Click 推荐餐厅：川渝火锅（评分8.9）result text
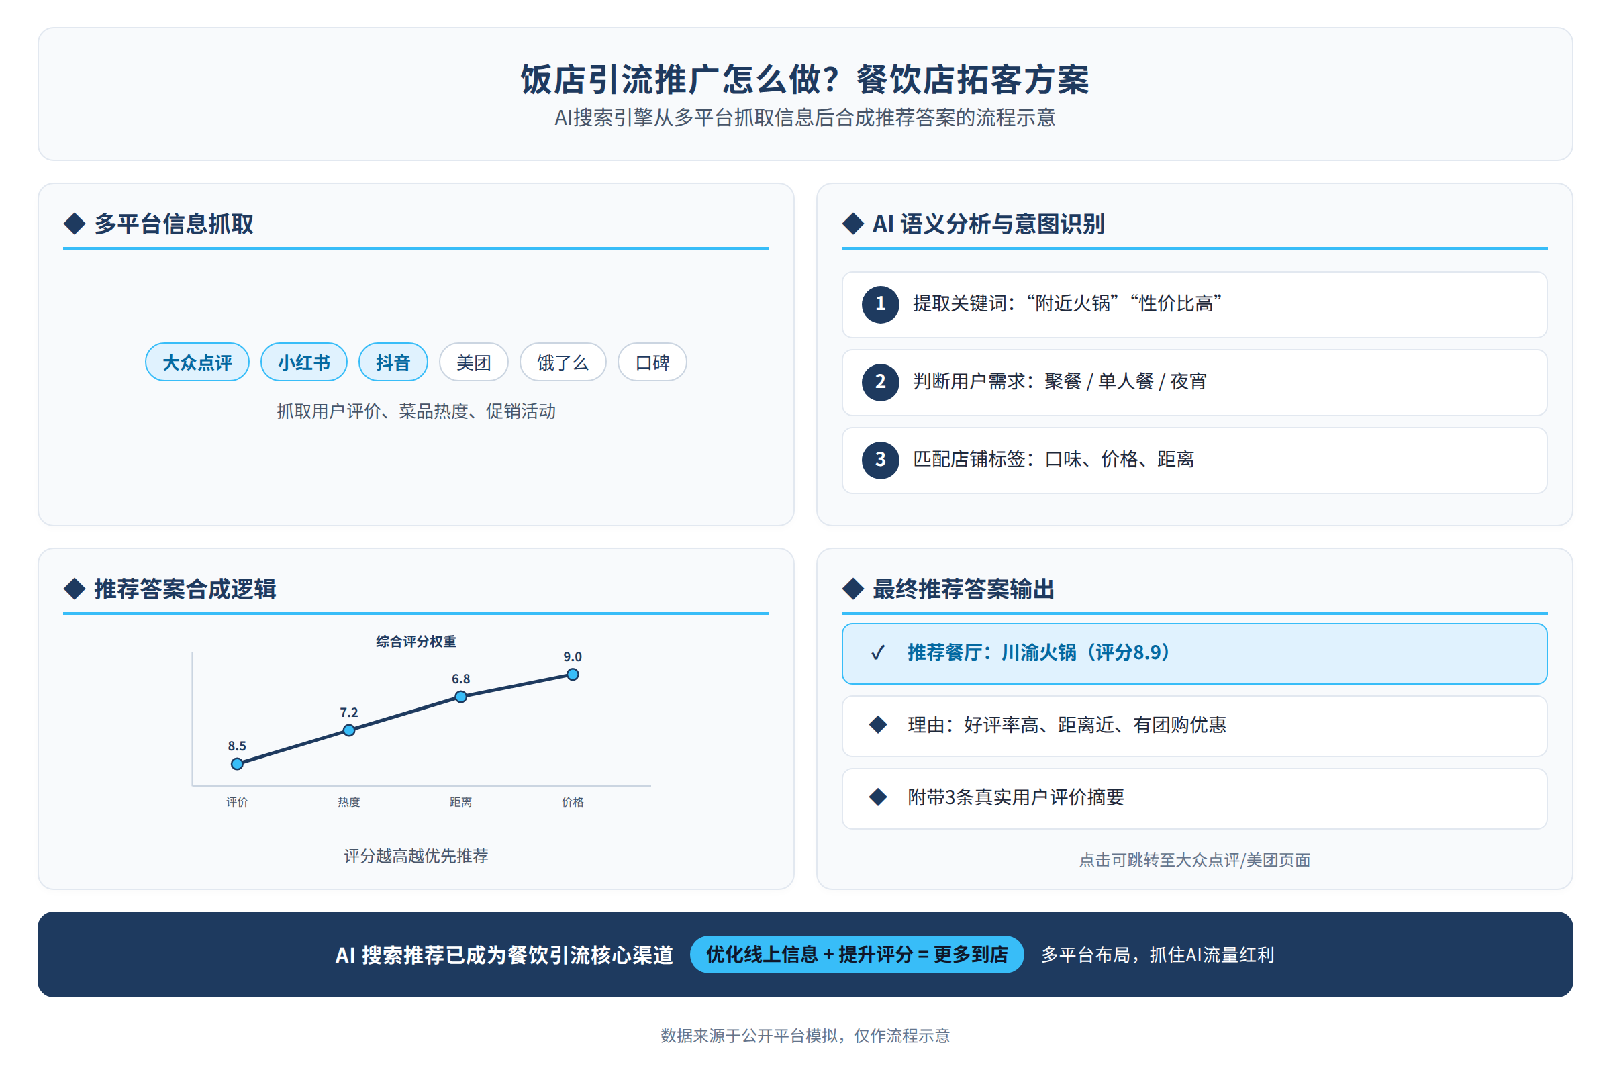Viewport: 1611px width, 1074px height. point(1040,652)
